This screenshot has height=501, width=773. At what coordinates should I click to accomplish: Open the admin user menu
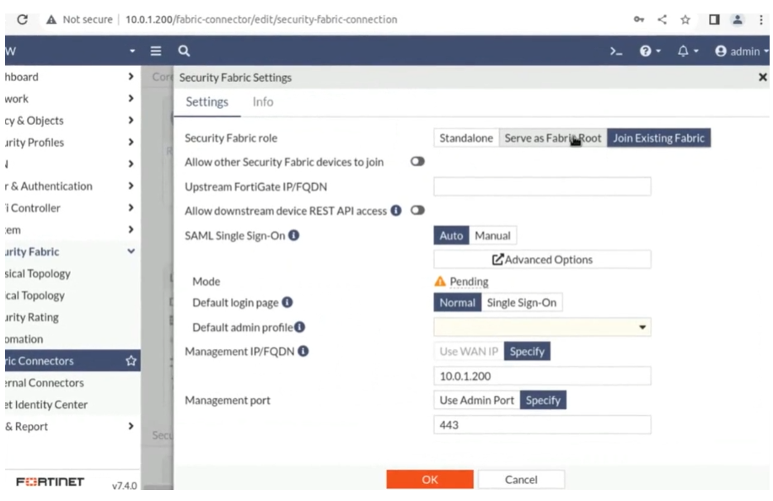point(742,51)
